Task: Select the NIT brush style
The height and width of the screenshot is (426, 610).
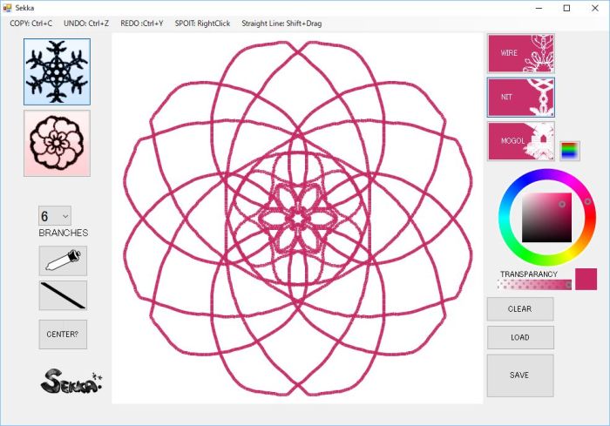Action: [x=520, y=97]
